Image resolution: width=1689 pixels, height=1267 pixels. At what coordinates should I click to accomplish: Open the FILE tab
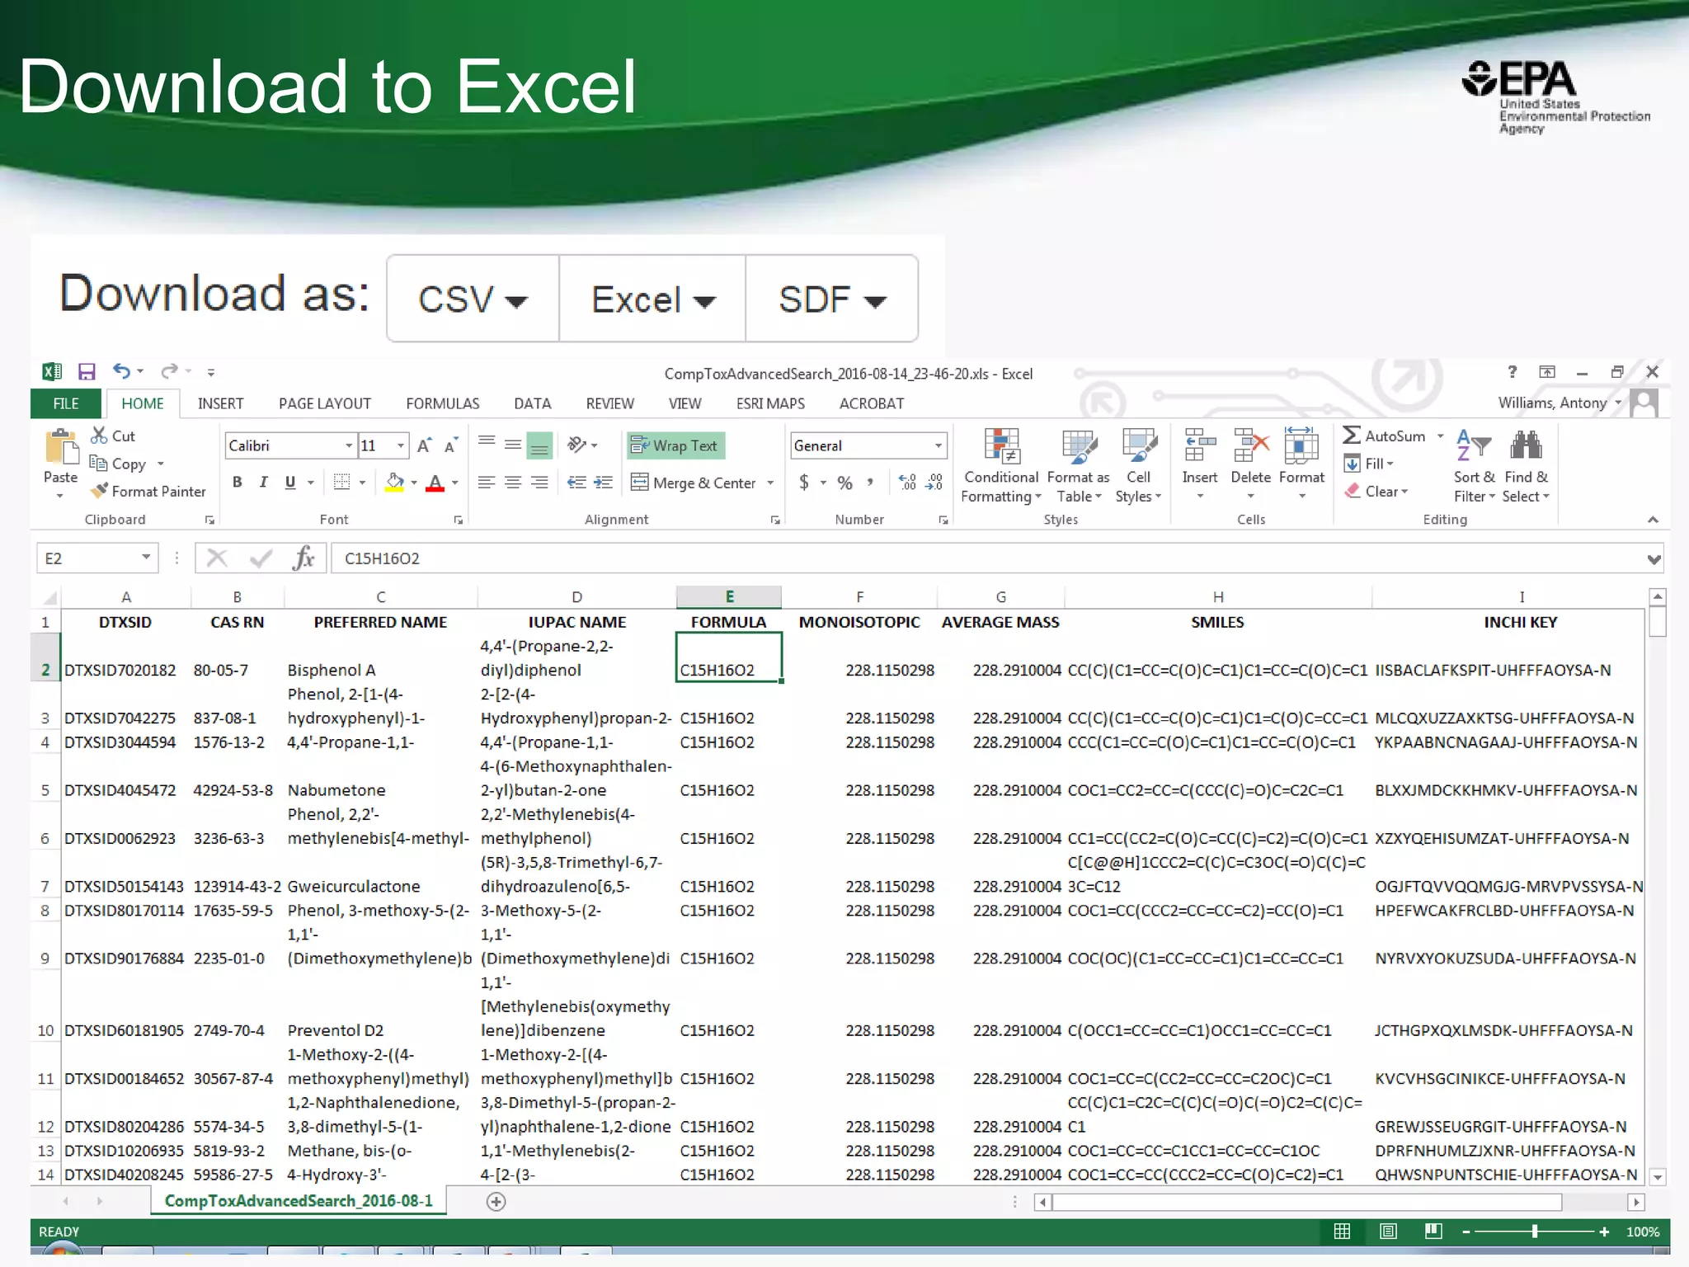66,403
